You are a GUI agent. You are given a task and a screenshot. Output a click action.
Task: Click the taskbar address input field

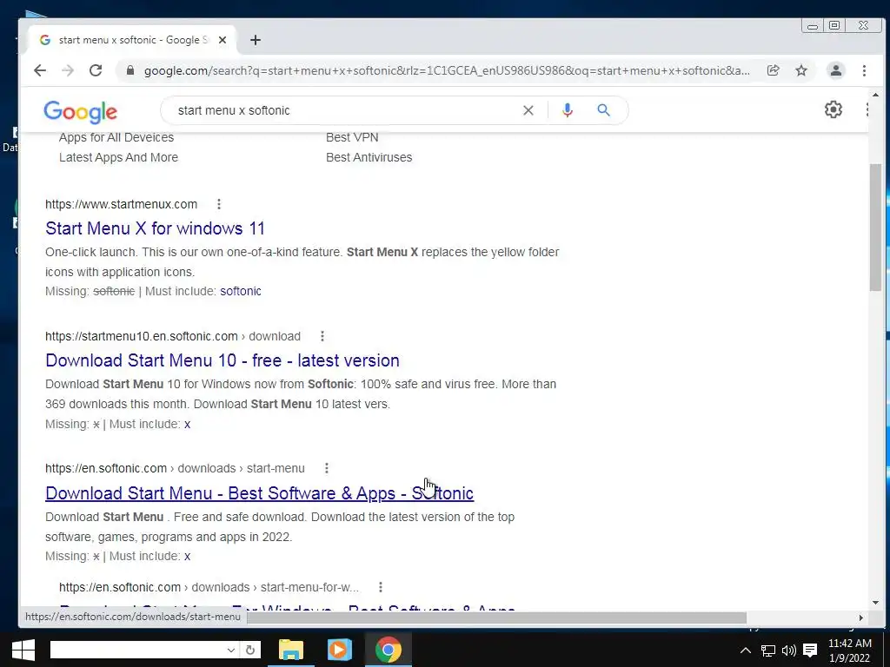click(x=137, y=650)
